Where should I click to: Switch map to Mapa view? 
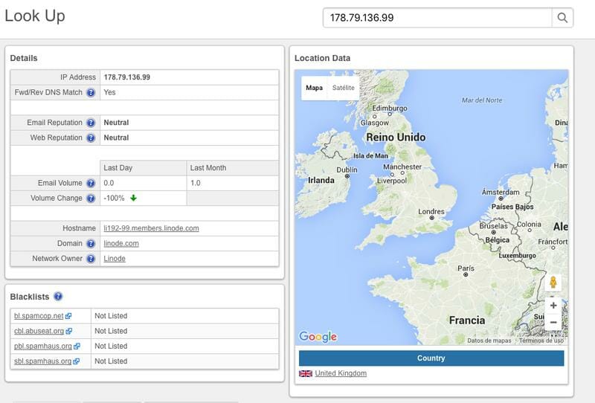tap(314, 88)
